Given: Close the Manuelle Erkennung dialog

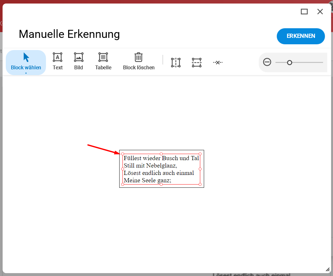Looking at the screenshot, I should [320, 12].
